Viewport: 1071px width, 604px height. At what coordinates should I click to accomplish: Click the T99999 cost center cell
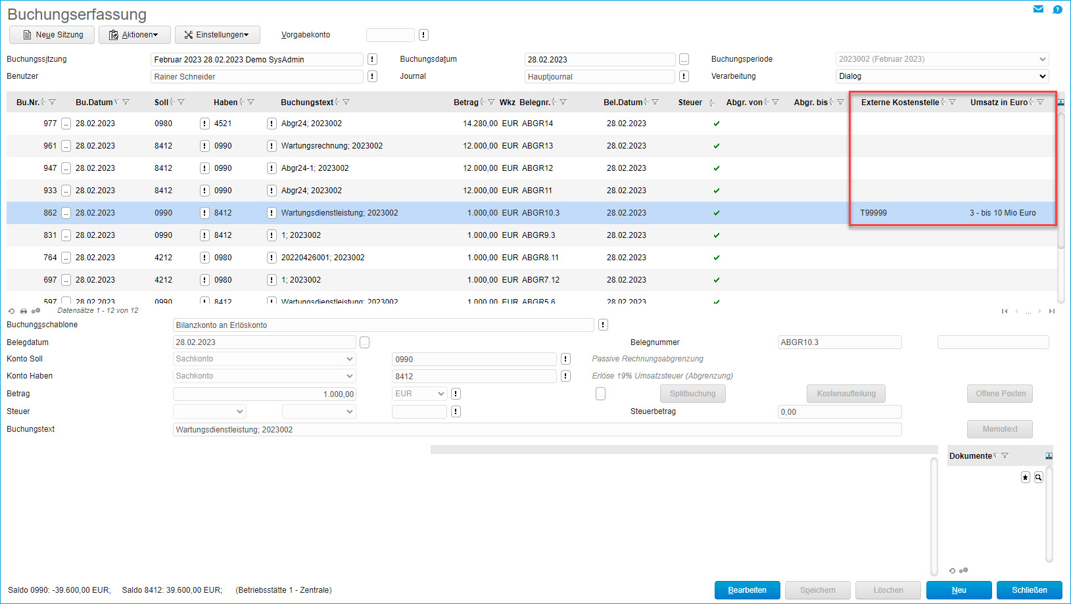coord(873,213)
